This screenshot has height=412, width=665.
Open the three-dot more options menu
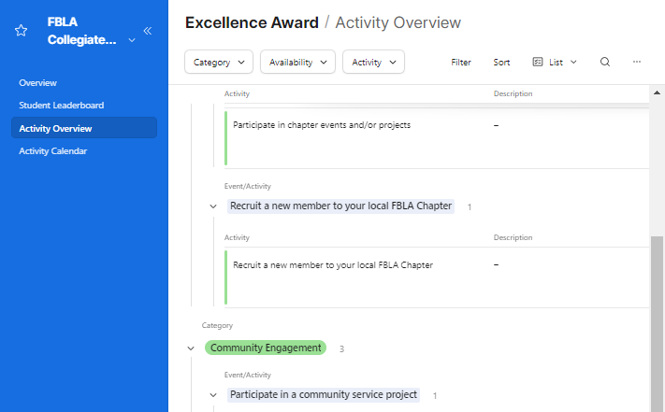(636, 62)
